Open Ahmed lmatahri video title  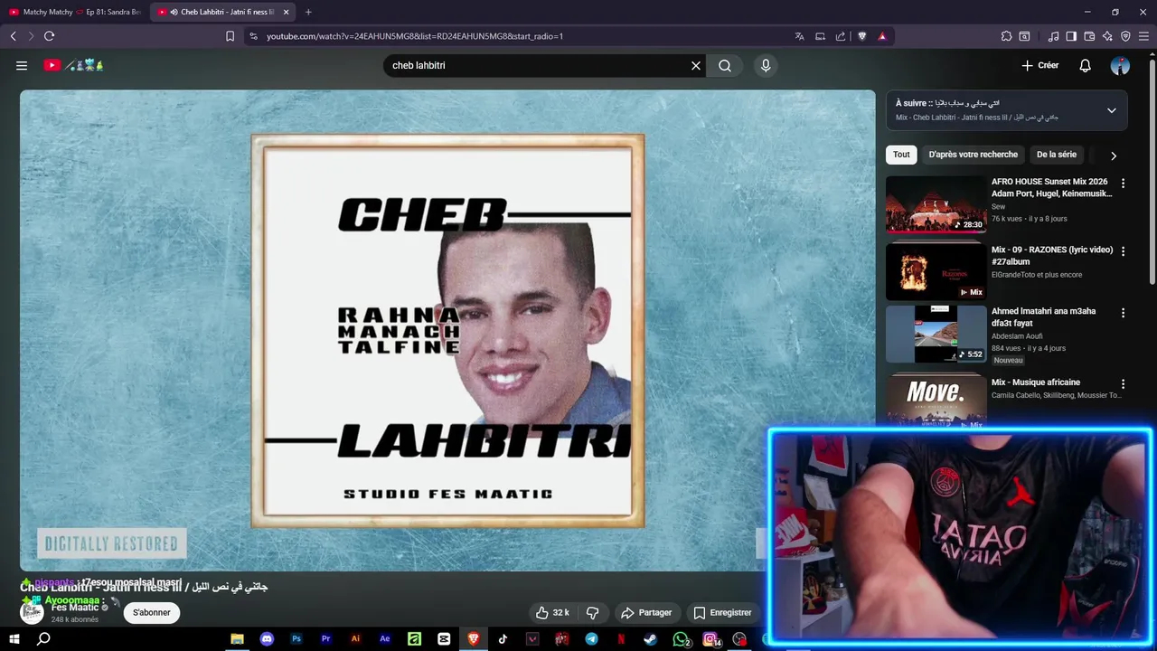click(1043, 316)
